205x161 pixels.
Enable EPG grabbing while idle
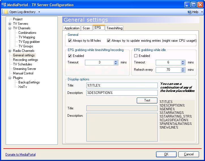[x=136, y=56]
